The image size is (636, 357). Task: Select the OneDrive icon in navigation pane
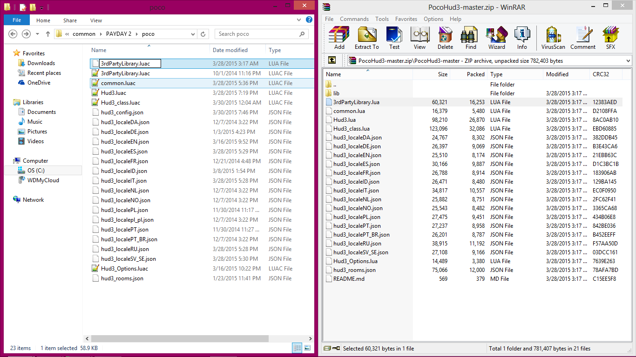21,83
